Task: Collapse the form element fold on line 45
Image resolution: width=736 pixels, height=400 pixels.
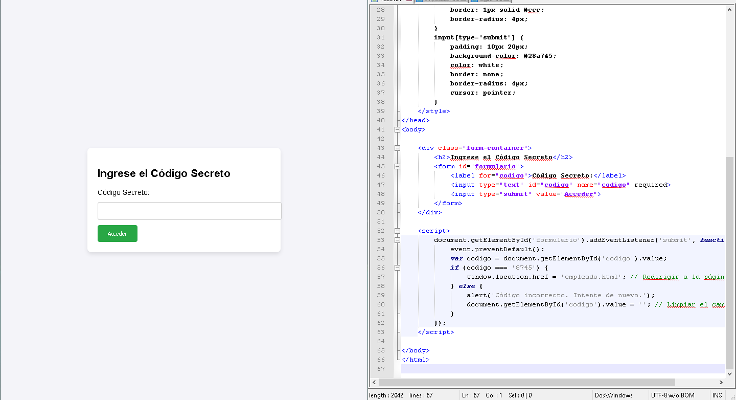Action: pos(397,167)
